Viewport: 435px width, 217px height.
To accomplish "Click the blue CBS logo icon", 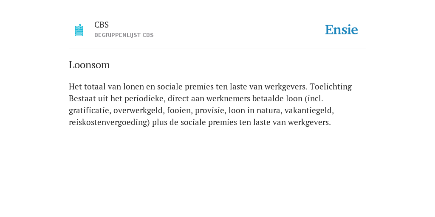I will [79, 30].
